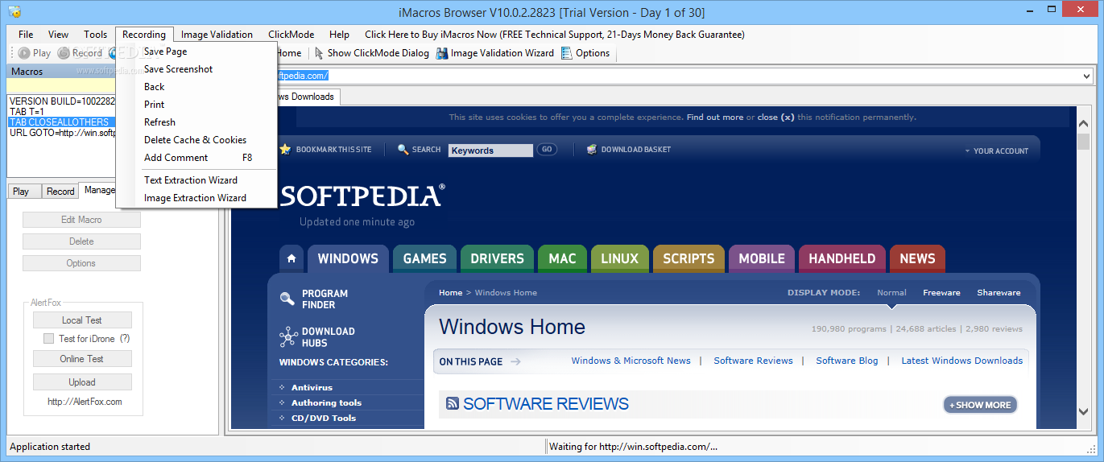Image resolution: width=1104 pixels, height=462 pixels.
Task: Open the Image Validation menu
Action: click(x=217, y=35)
